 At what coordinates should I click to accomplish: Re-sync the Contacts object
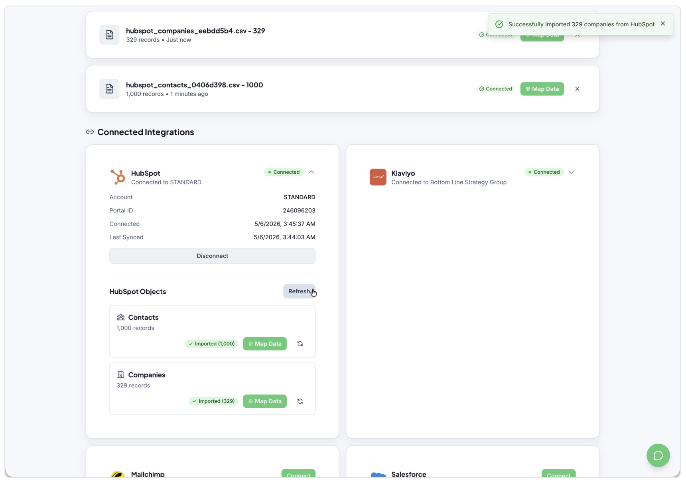[300, 344]
